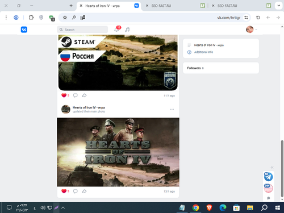Open the green extension with badge

(x=52, y=18)
